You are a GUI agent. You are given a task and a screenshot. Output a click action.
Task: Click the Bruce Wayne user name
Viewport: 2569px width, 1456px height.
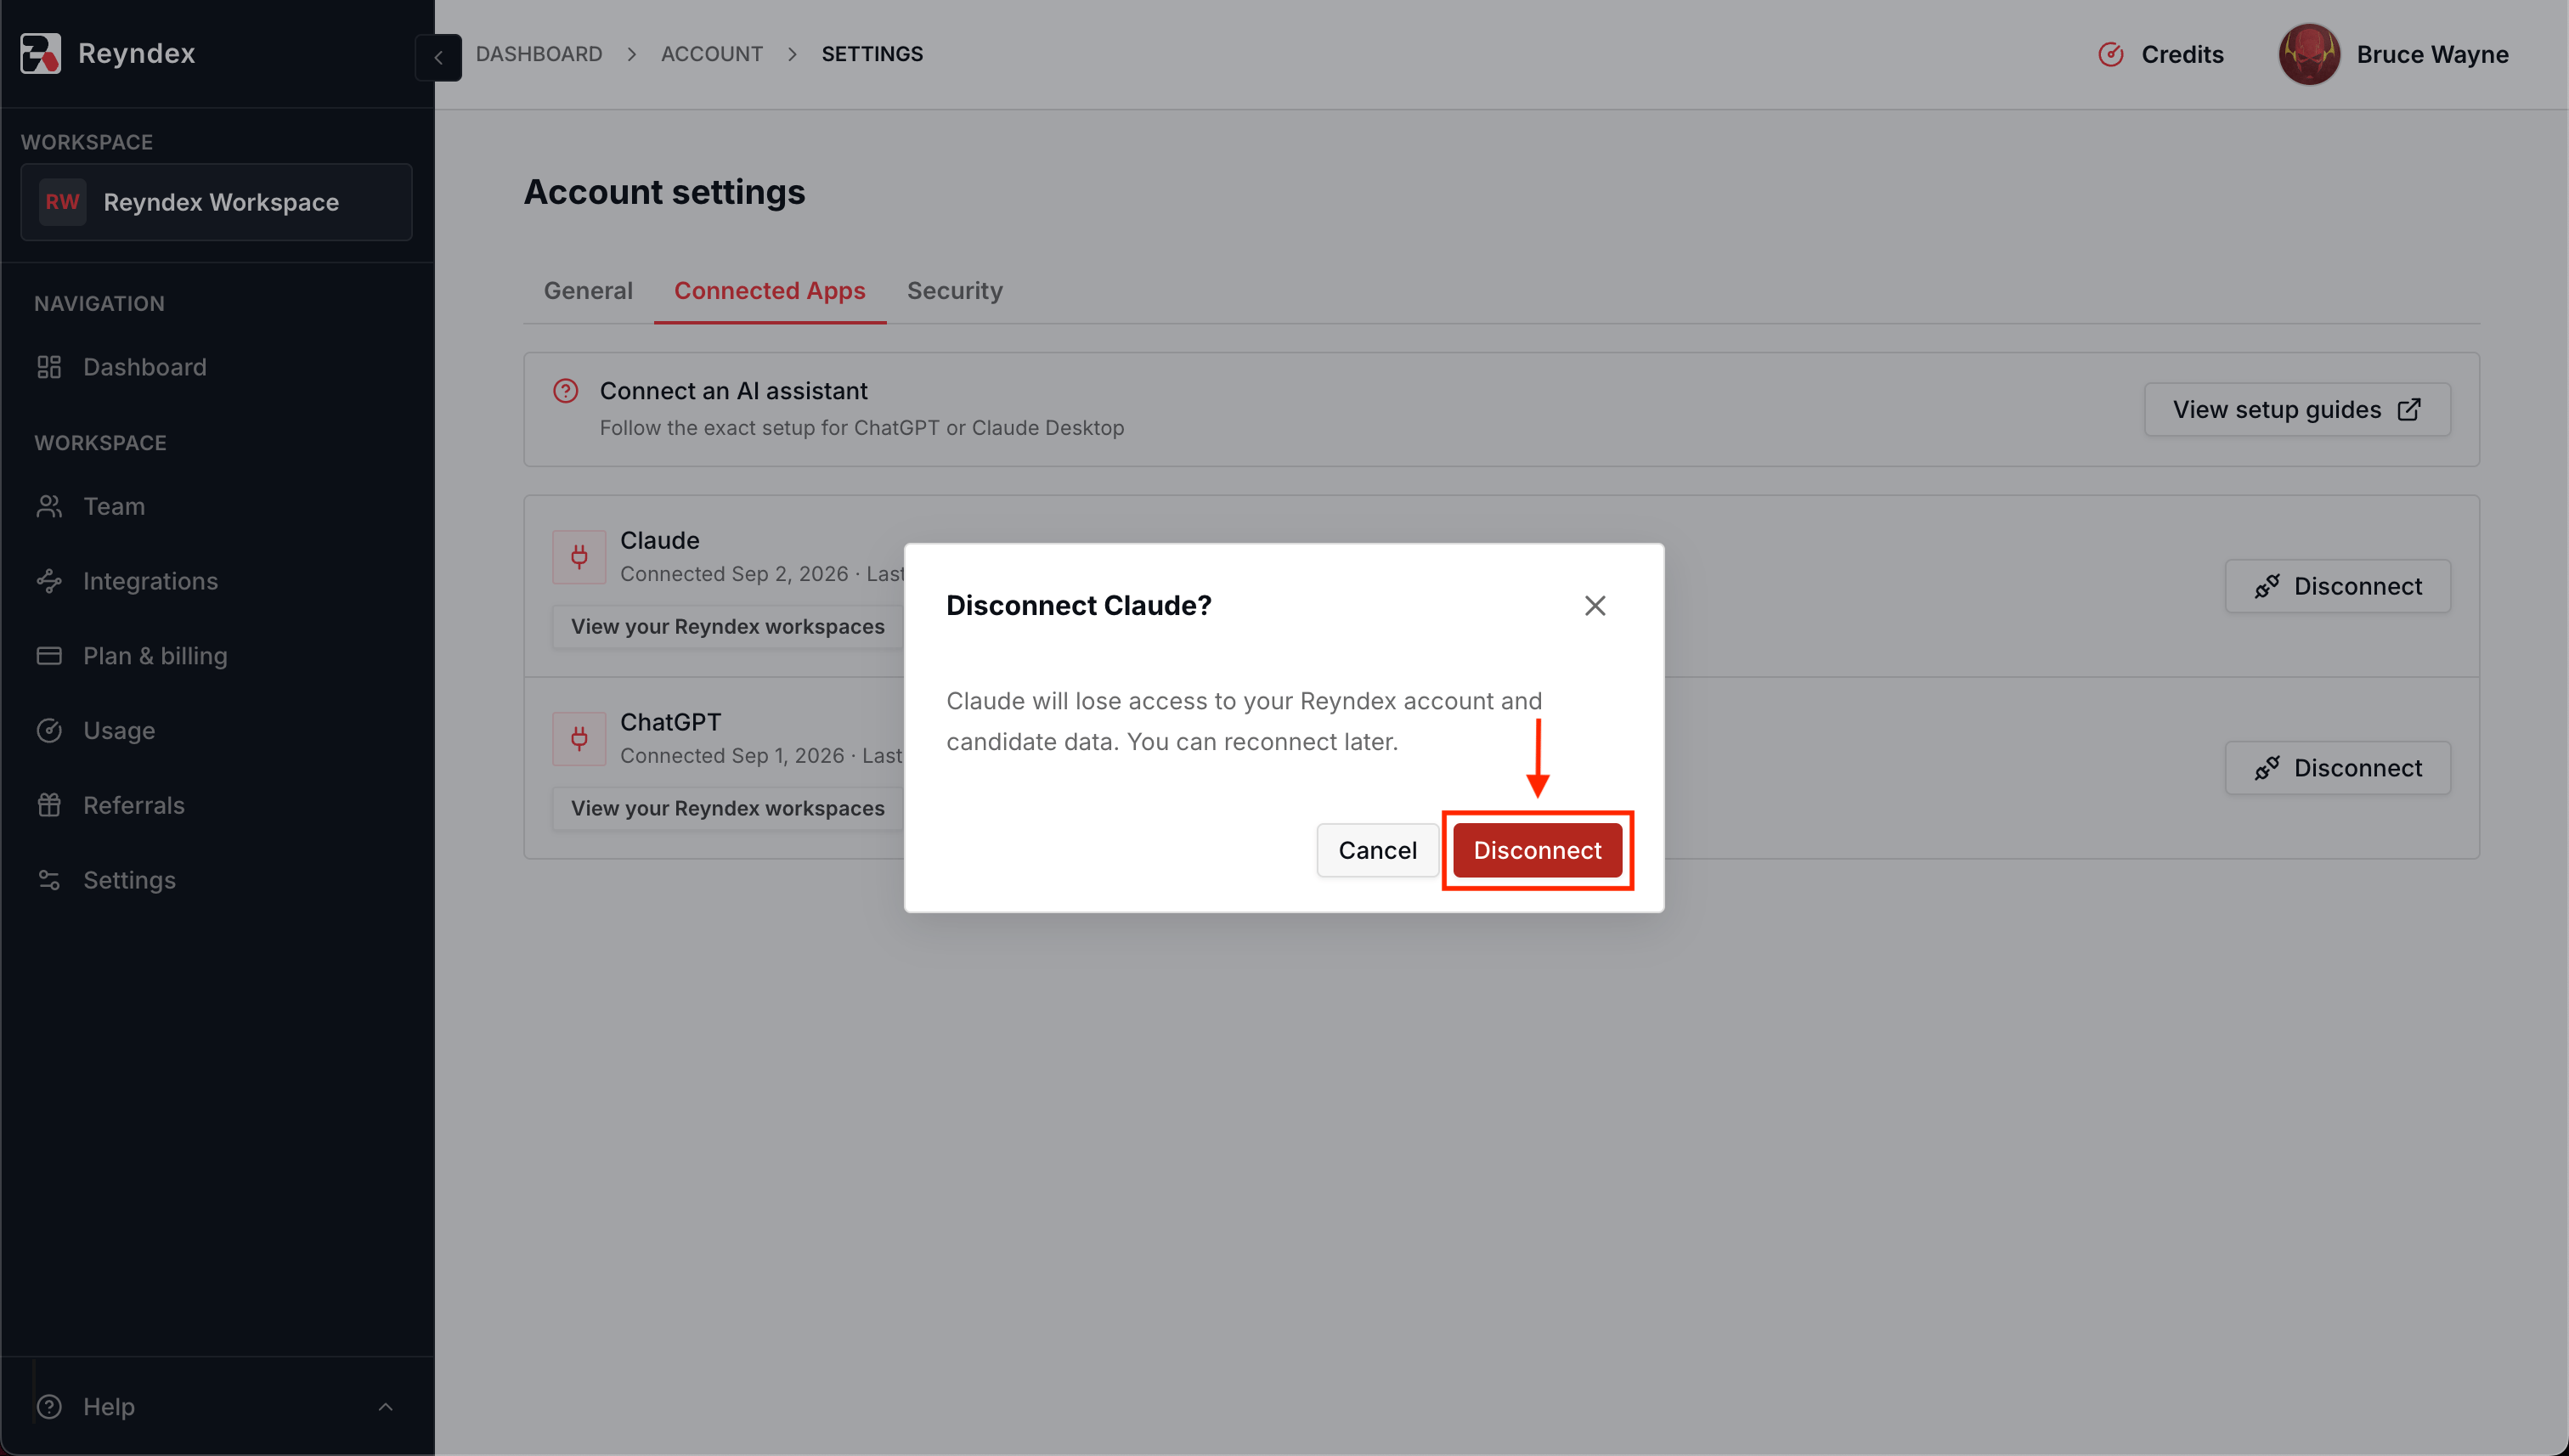click(x=2432, y=54)
